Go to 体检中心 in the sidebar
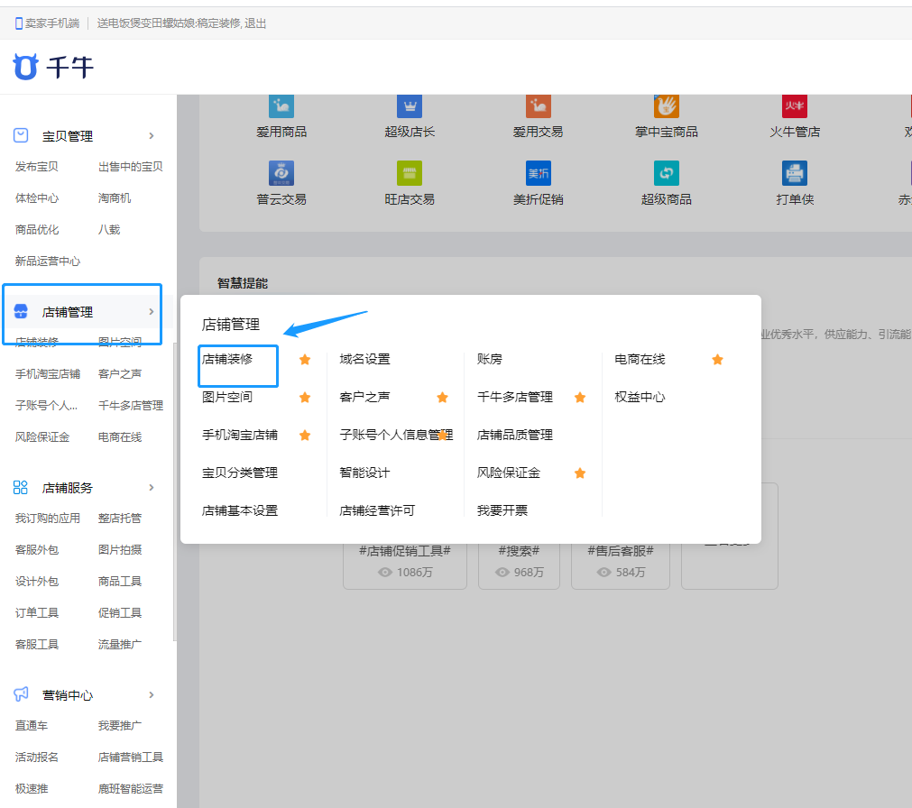The width and height of the screenshot is (912, 808). [37, 198]
